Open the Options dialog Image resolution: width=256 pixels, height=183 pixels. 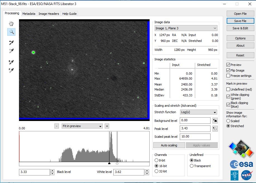(240, 38)
